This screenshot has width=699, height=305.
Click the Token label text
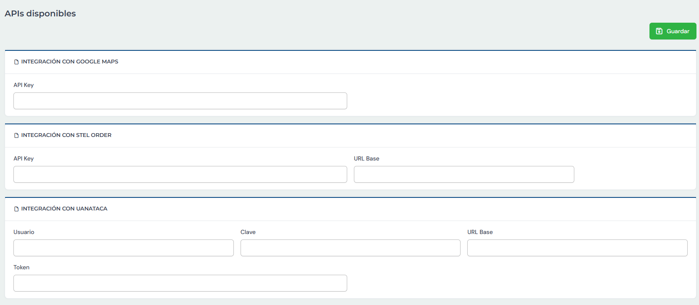pyautogui.click(x=21, y=267)
